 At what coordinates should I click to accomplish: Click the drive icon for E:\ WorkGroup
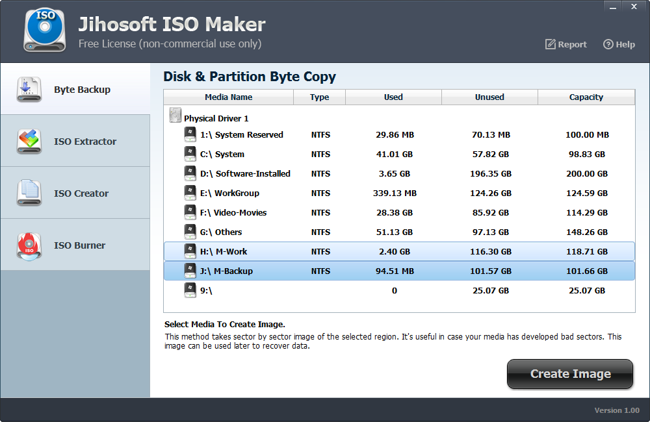[190, 193]
